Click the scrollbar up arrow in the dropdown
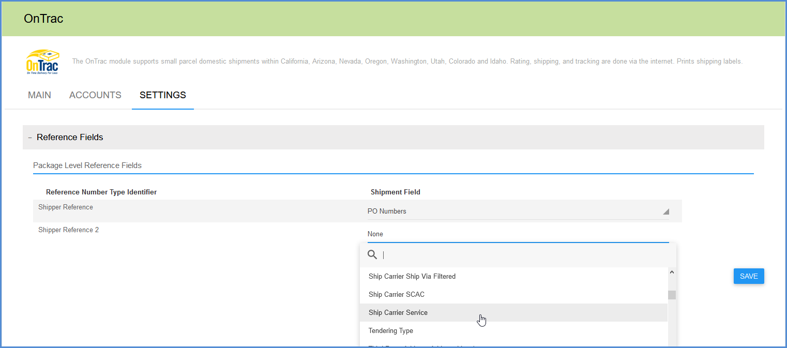The image size is (787, 348). 672,271
